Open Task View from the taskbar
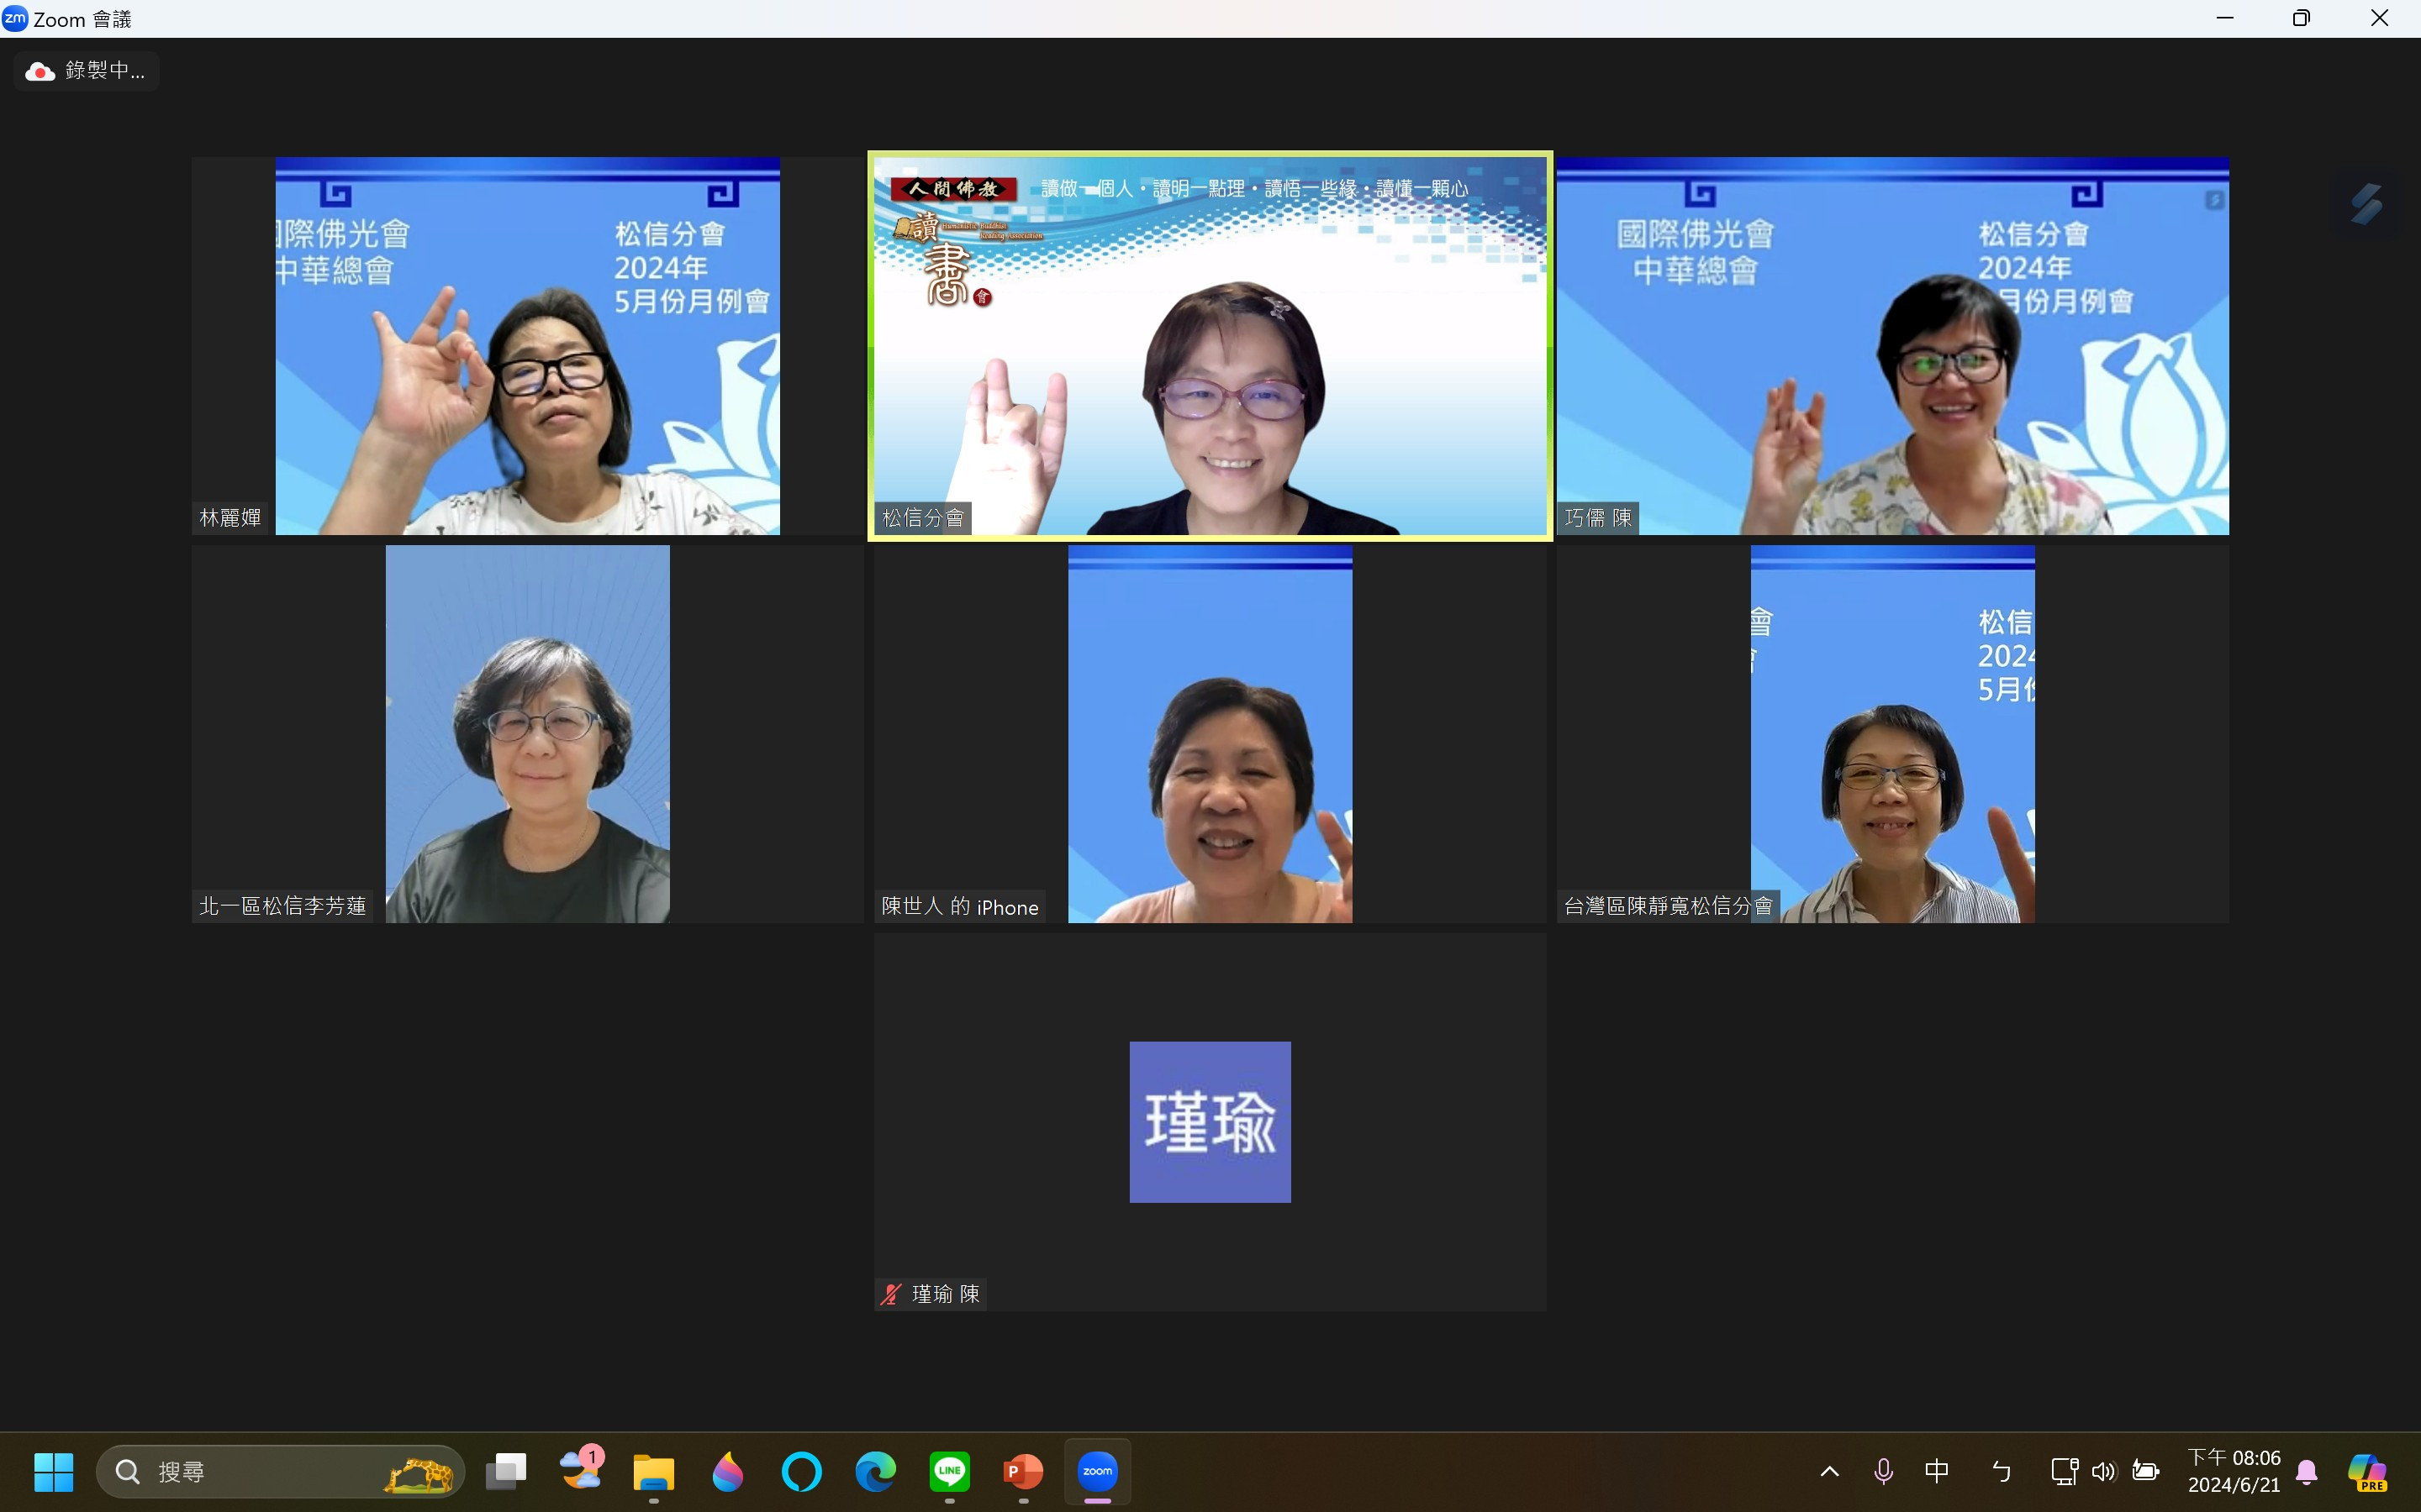Image resolution: width=2421 pixels, height=1512 pixels. [x=506, y=1471]
